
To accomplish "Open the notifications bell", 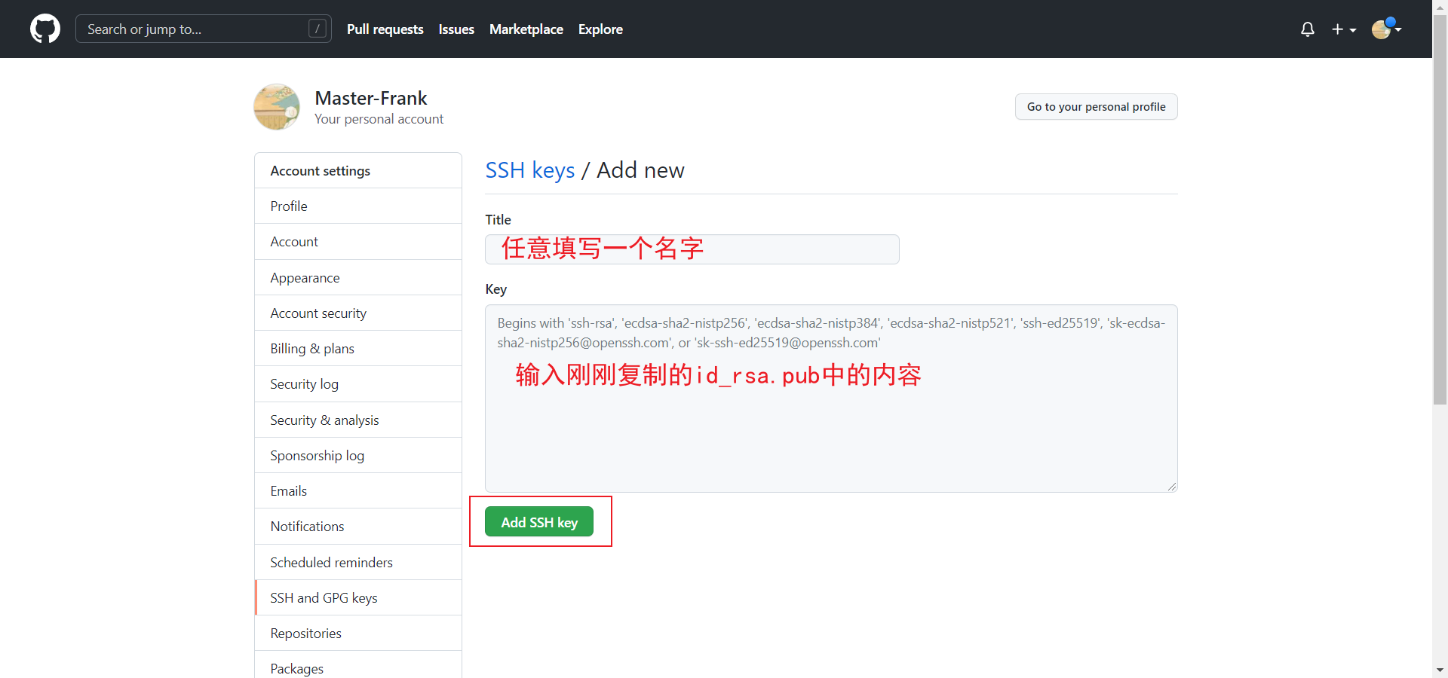I will pos(1308,29).
